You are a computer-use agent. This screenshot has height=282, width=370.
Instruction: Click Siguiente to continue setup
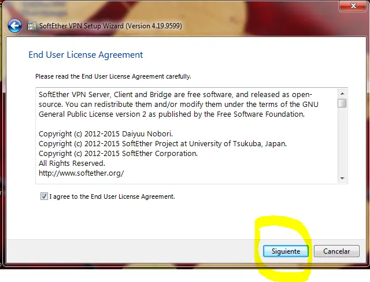[x=286, y=251]
